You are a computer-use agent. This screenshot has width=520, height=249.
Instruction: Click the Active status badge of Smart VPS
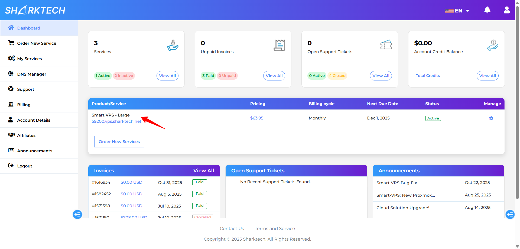433,118
